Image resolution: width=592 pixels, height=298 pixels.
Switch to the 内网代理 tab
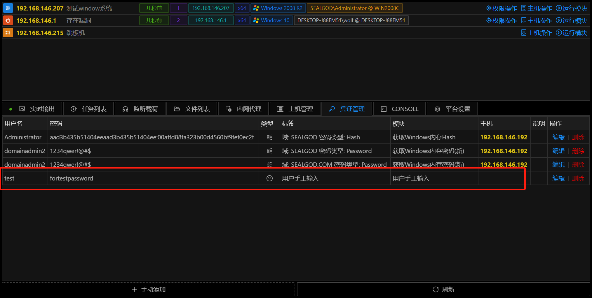243,109
